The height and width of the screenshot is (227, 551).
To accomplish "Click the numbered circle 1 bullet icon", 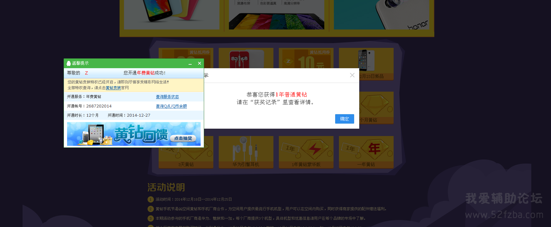I will point(151,199).
